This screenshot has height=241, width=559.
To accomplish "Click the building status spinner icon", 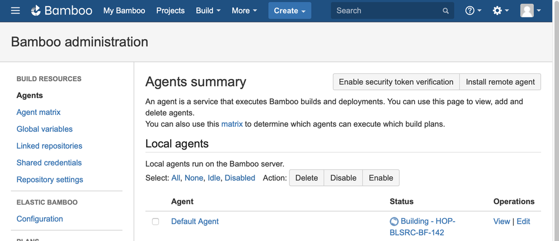I will tap(394, 222).
